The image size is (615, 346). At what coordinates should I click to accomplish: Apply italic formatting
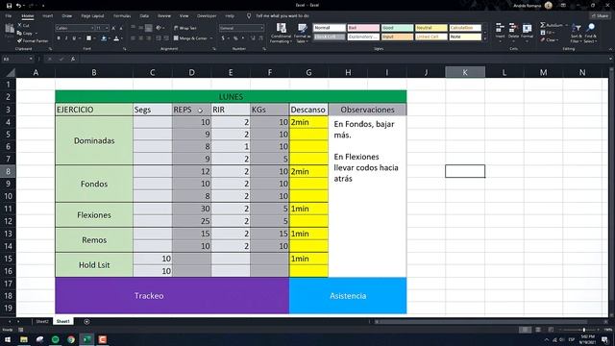pyautogui.click(x=66, y=38)
